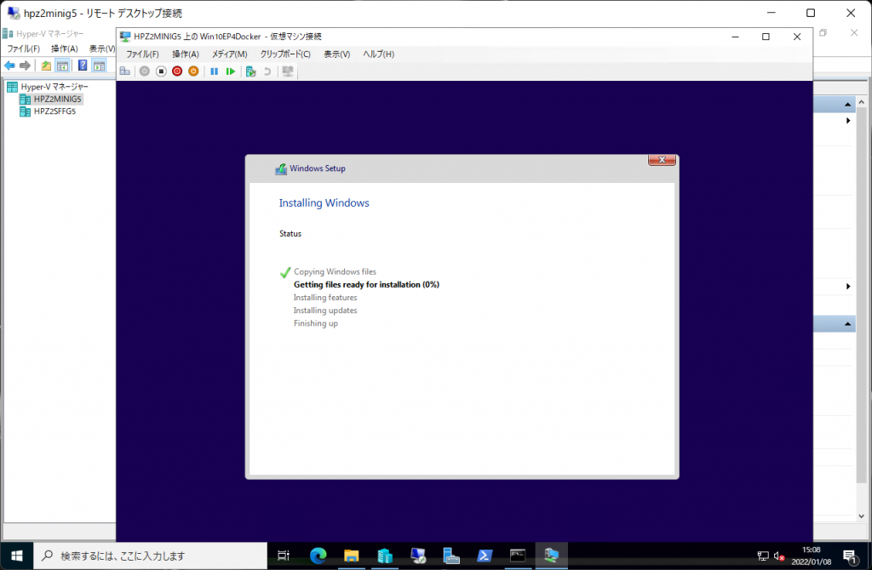Open 表示(V) menu in VM connection window
This screenshot has height=570, width=872.
(337, 54)
